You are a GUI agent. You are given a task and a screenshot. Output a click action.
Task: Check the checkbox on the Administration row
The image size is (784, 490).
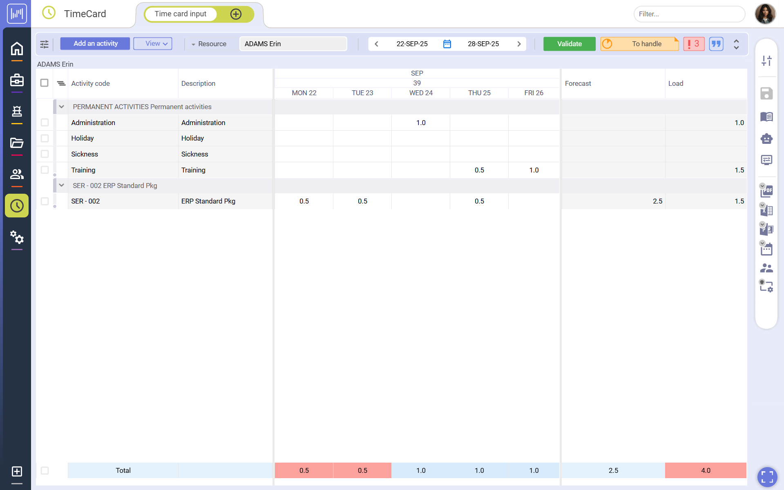[45, 122]
